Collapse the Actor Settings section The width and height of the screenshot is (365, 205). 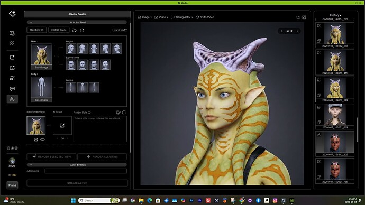point(31,165)
